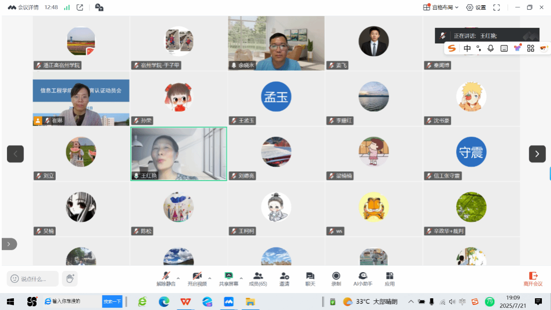Click the share meeting icon in top bar

[x=80, y=7]
